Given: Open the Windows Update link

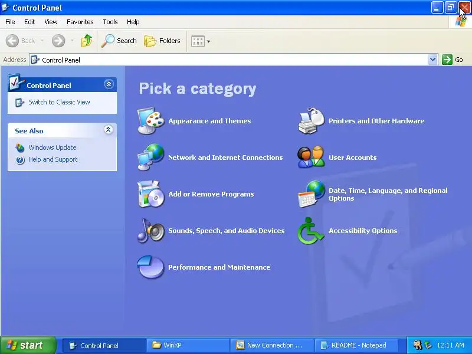Looking at the screenshot, I should coord(53,147).
